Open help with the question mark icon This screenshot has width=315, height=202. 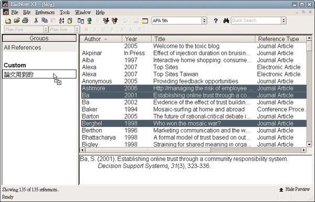pos(216,20)
